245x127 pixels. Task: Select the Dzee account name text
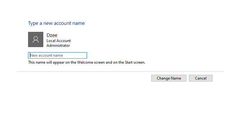click(52, 35)
